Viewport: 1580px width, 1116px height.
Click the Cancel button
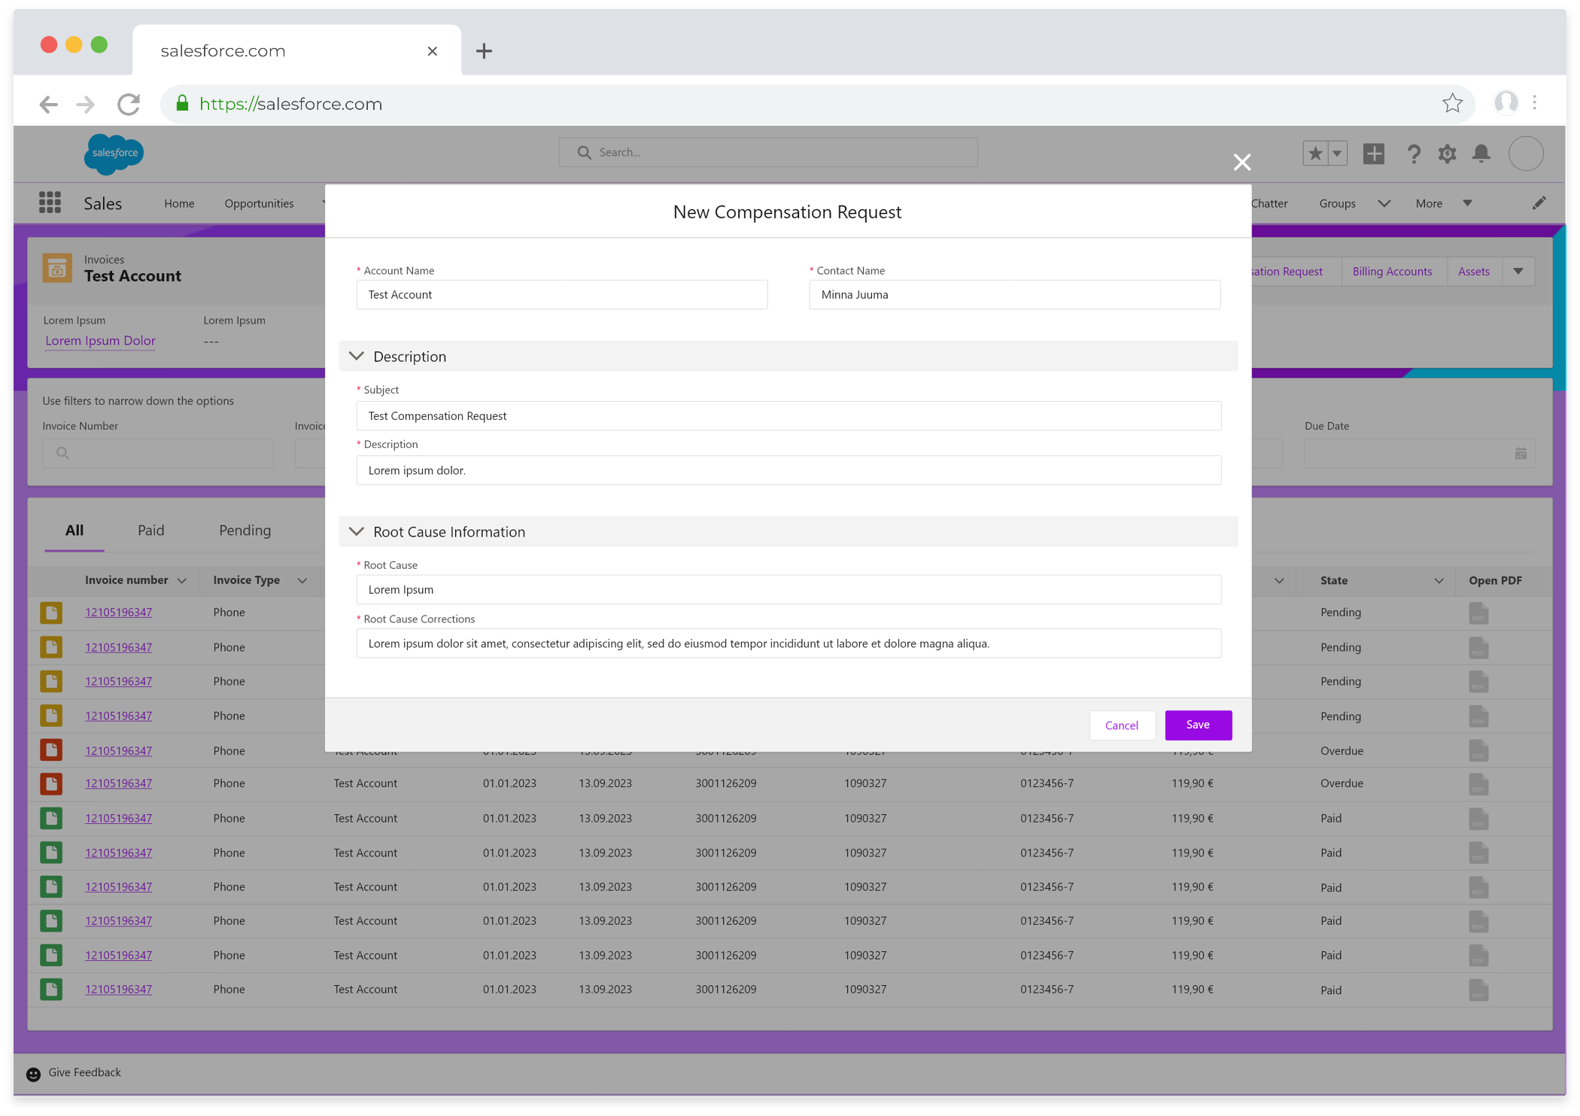coord(1121,725)
